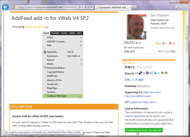Click プロファイルの表示 link
The width and height of the screenshot is (190, 137).
167,51
